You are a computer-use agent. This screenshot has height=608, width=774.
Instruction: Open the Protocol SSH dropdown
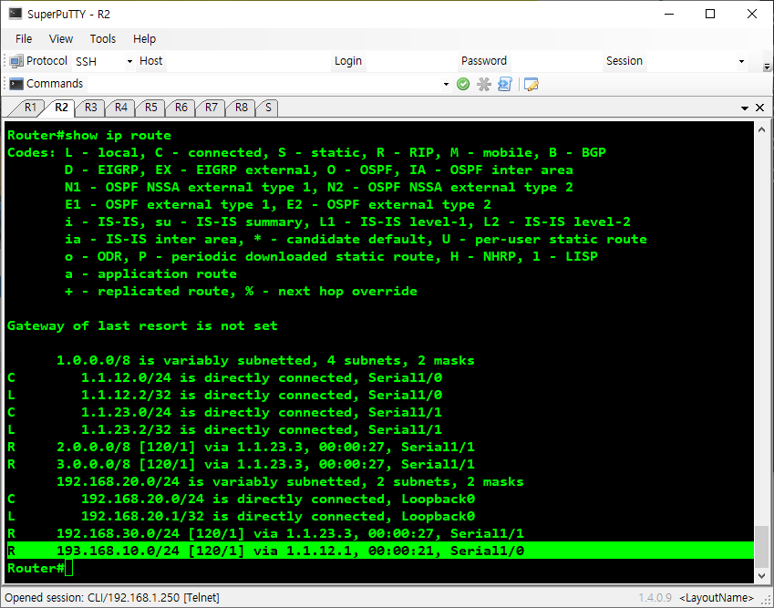(x=129, y=62)
